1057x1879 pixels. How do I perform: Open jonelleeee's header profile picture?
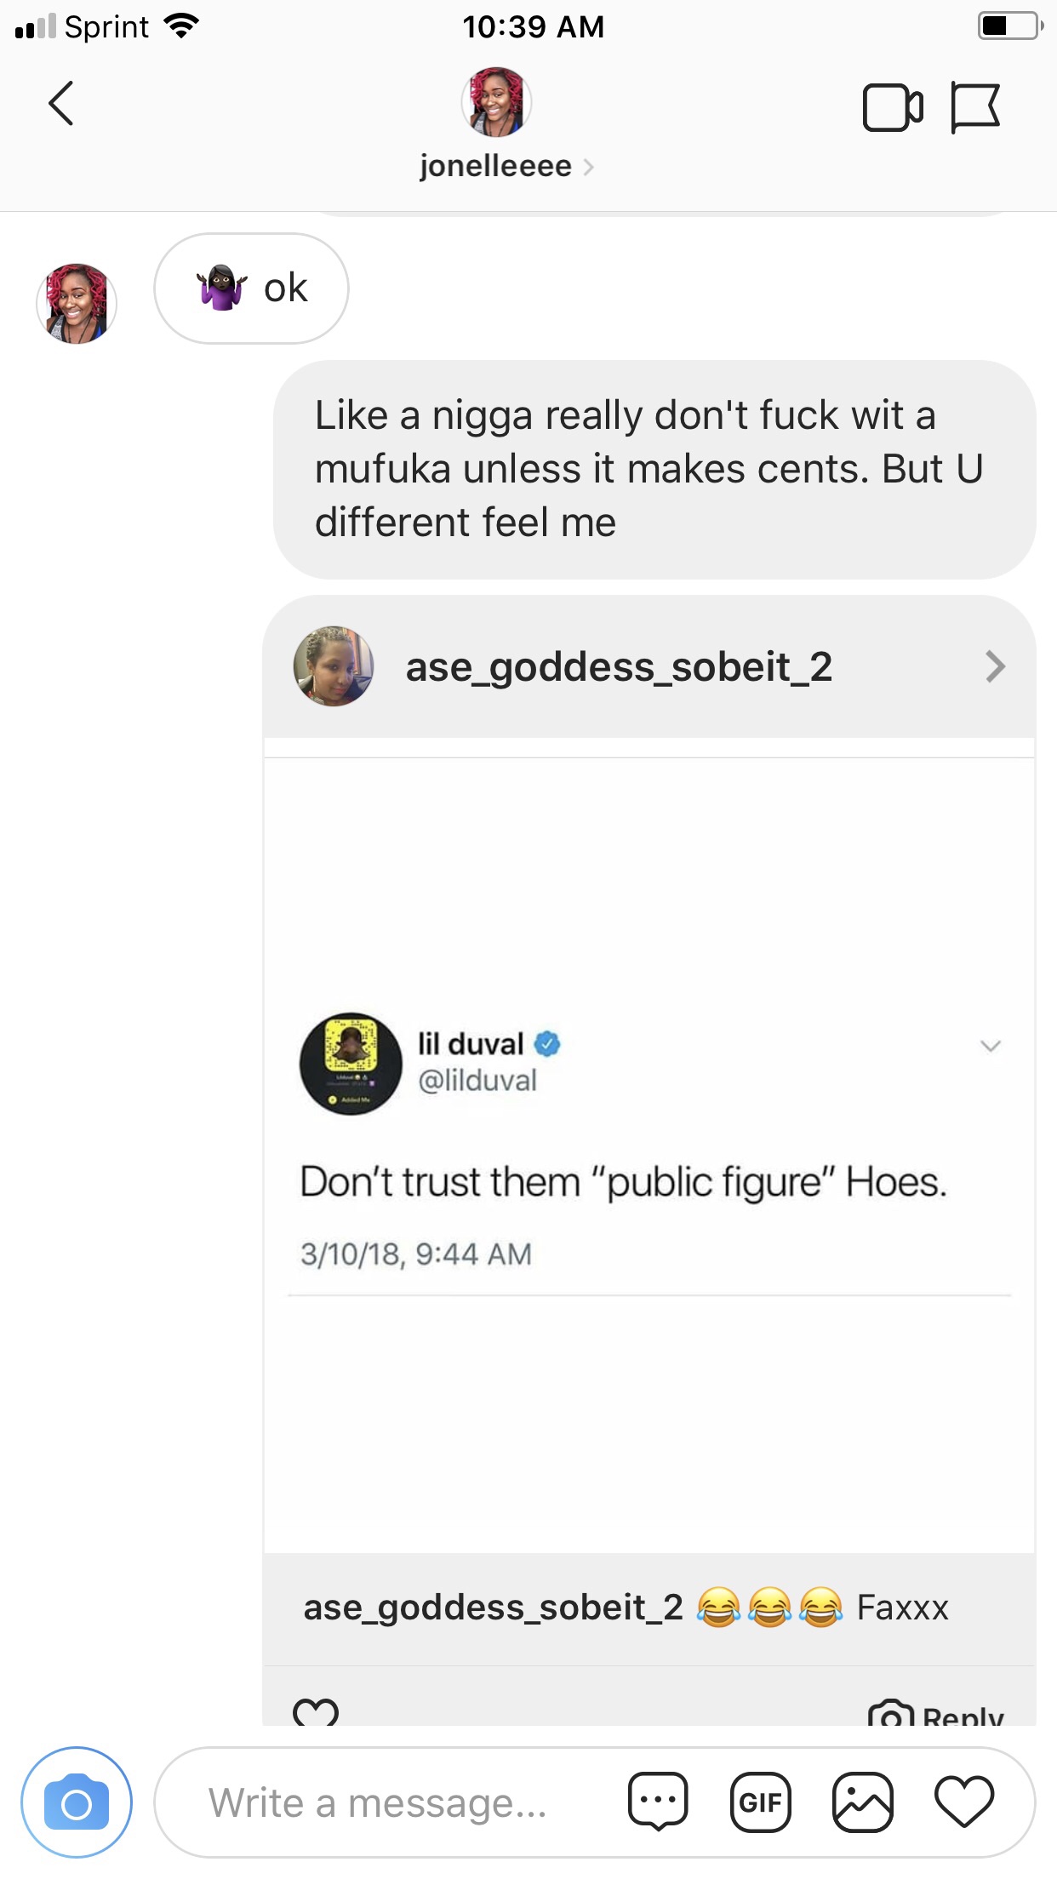click(x=496, y=102)
